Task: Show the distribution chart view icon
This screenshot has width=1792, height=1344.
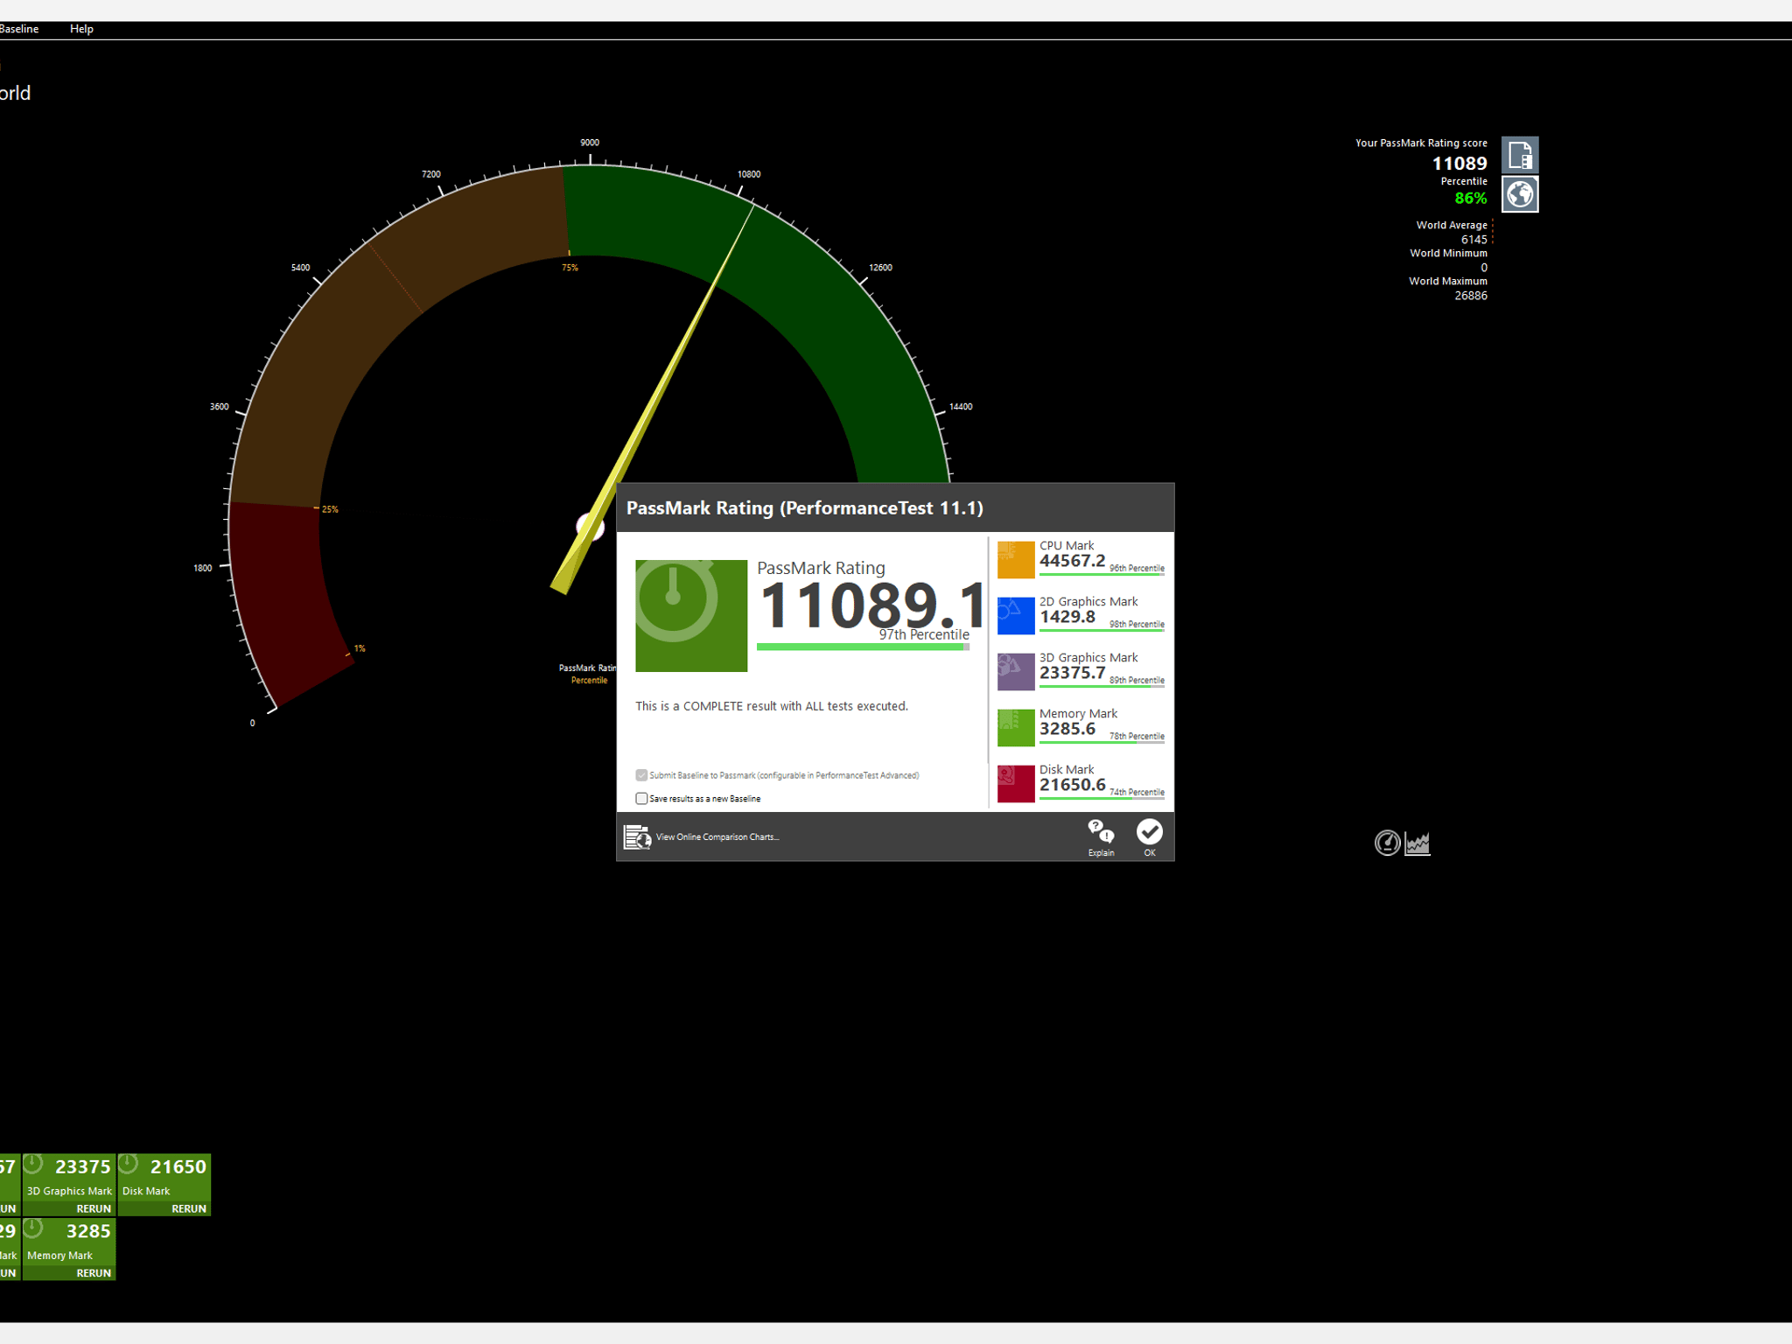Action: (x=1417, y=843)
